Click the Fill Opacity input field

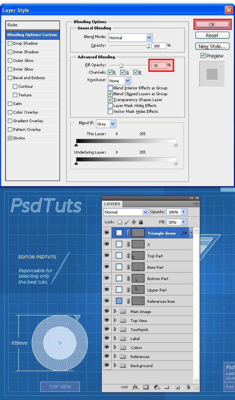[159, 65]
